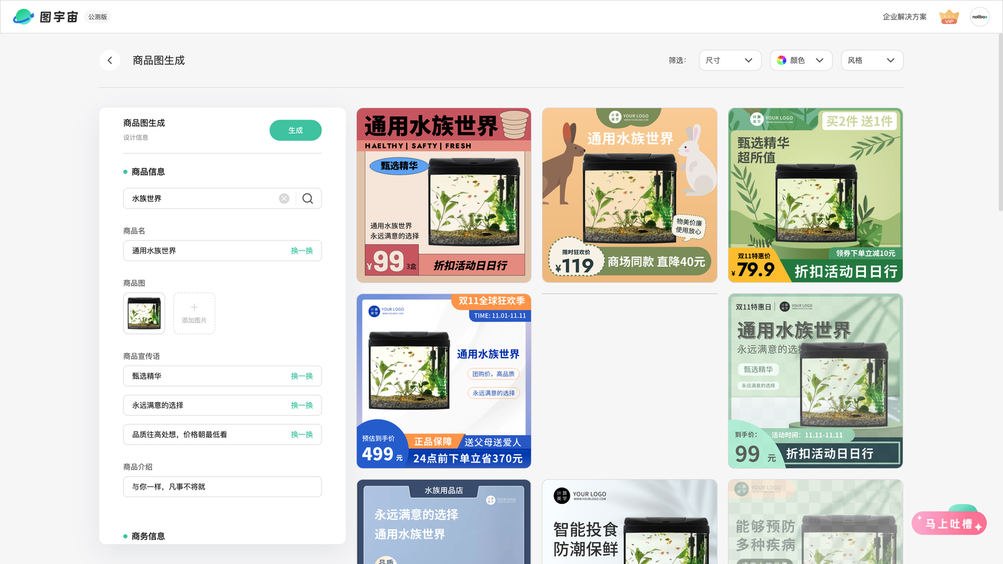The width and height of the screenshot is (1003, 564).
Task: Click the 商品图生成 page title
Action: 158,60
